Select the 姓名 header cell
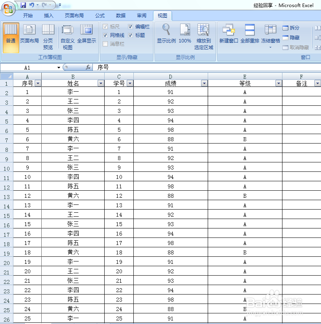The height and width of the screenshot is (324, 321). 73,83
